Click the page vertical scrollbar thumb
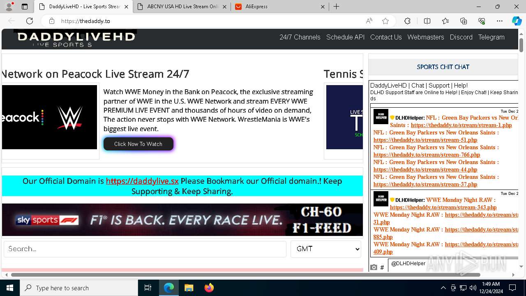The height and width of the screenshot is (296, 526). click(x=521, y=44)
